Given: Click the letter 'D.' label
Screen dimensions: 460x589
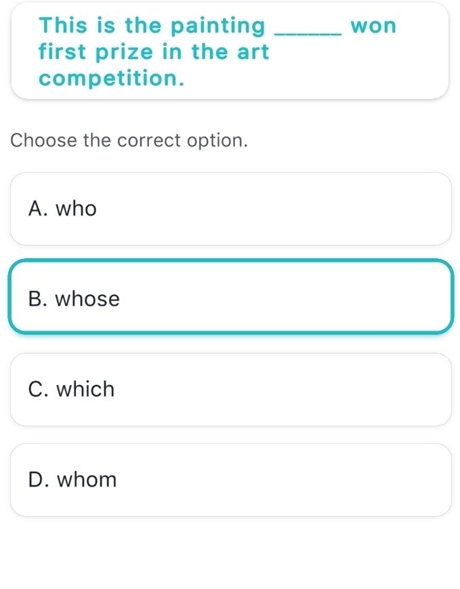Looking at the screenshot, I should click(39, 480).
